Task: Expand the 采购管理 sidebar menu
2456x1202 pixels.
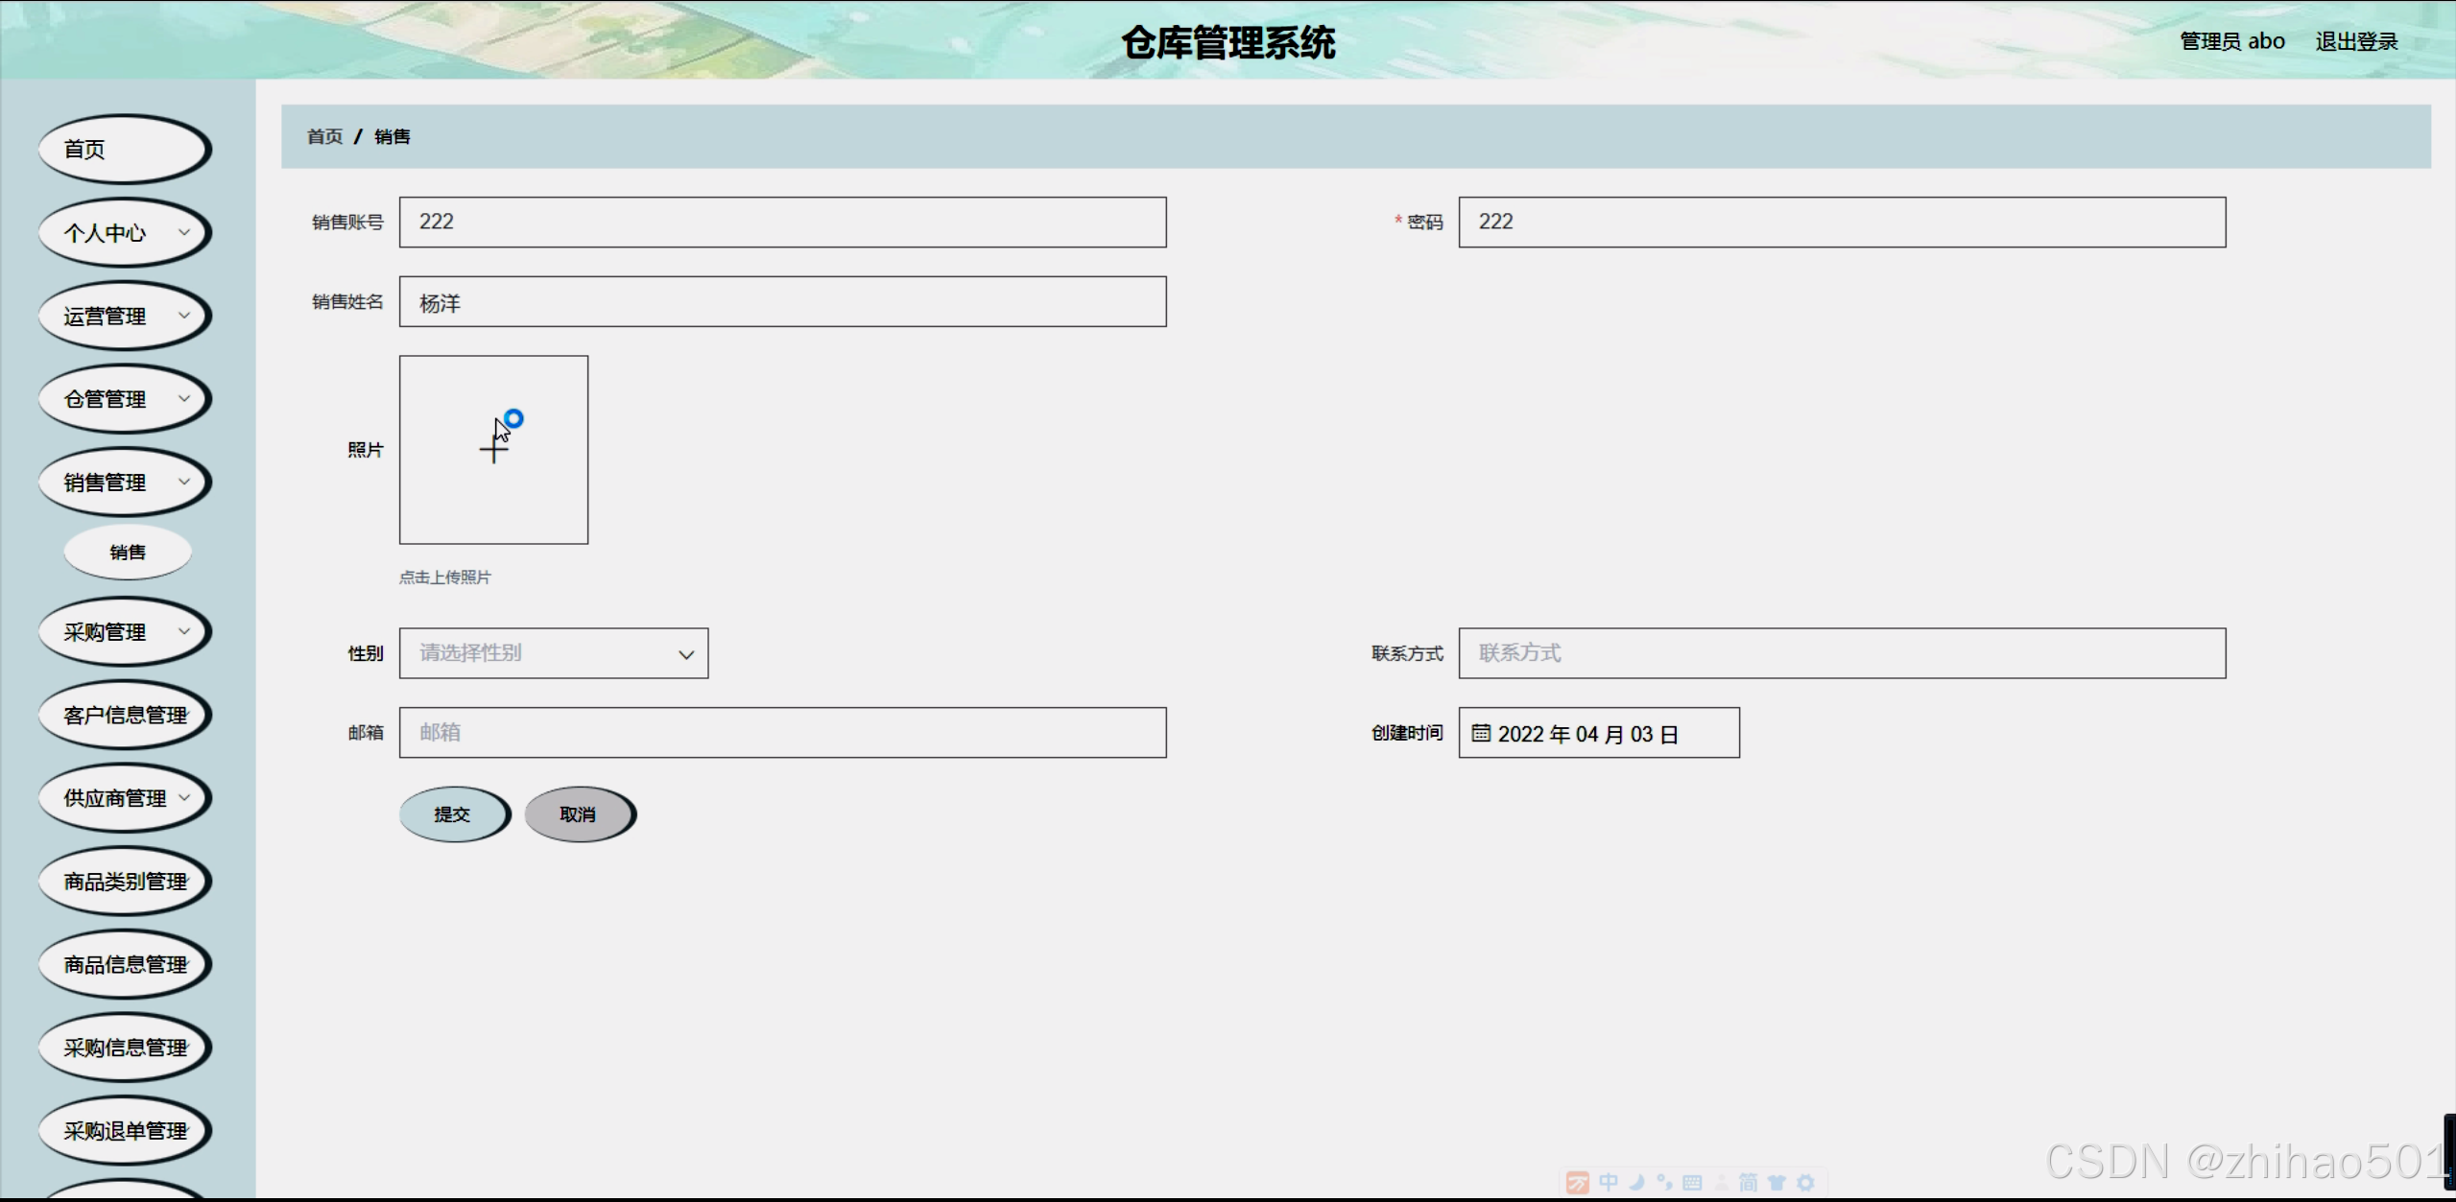Action: (x=125, y=632)
